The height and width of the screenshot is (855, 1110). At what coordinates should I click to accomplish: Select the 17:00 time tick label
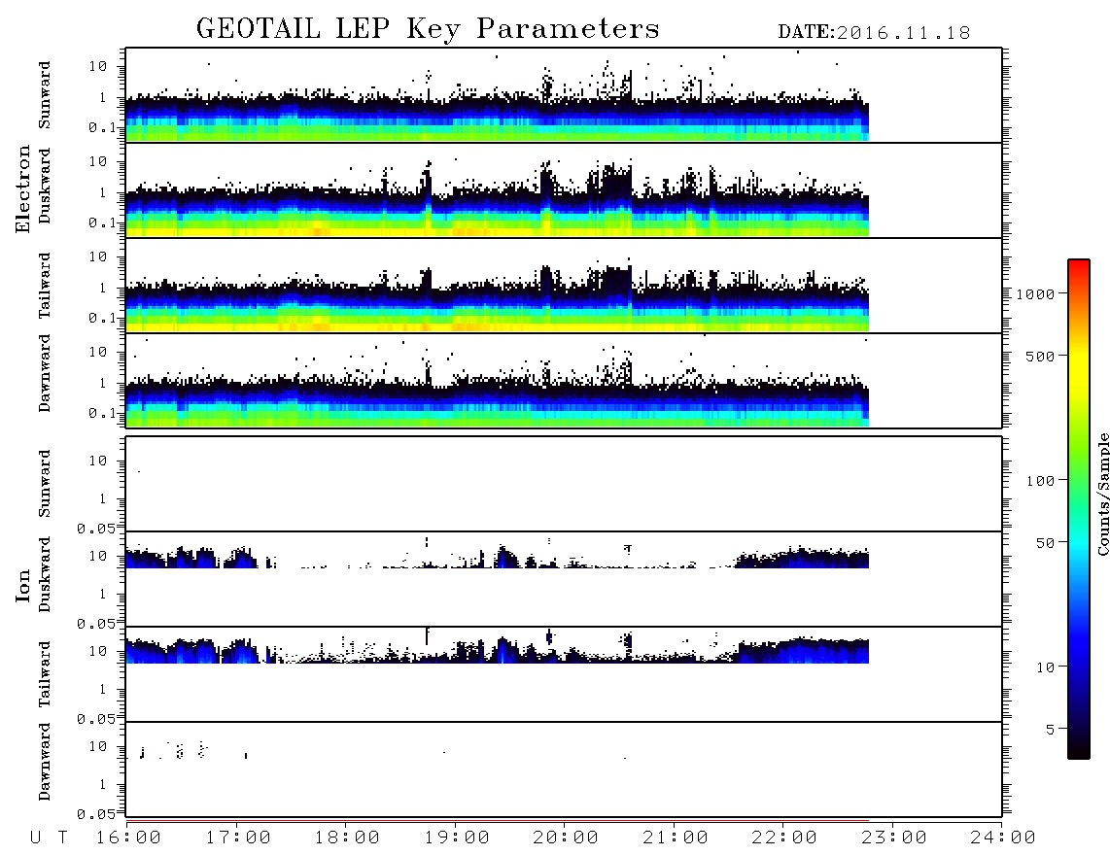[x=238, y=838]
